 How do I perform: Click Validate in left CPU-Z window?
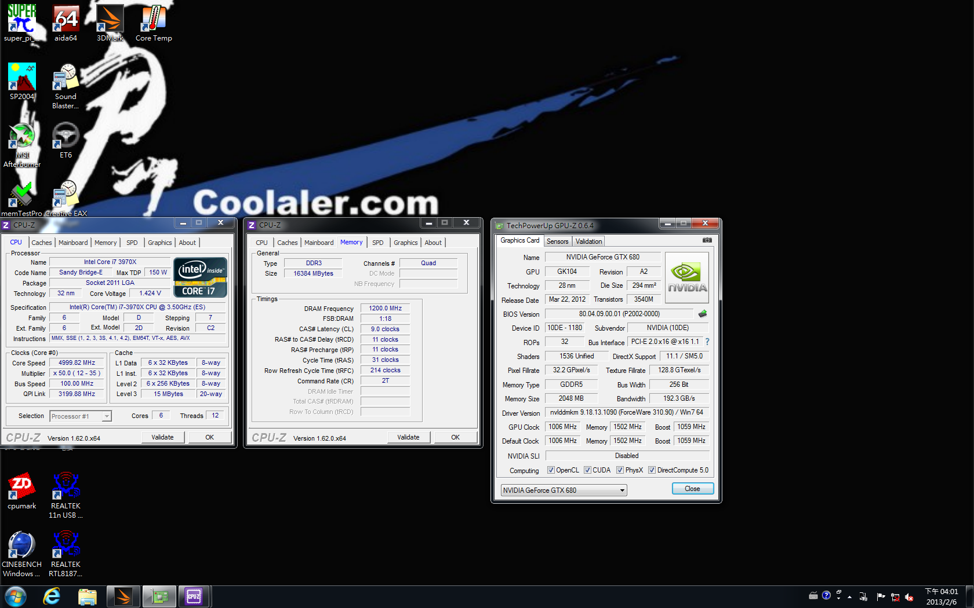163,437
